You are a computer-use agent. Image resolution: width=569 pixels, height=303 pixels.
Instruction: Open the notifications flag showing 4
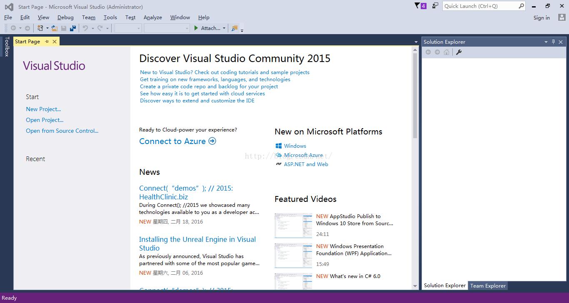[420, 6]
